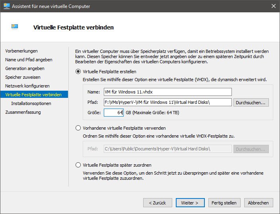The height and width of the screenshot is (214, 280).
Task: Choose 'Virtuelle Festplatte später zuordnen' radio button
Action: click(78, 165)
